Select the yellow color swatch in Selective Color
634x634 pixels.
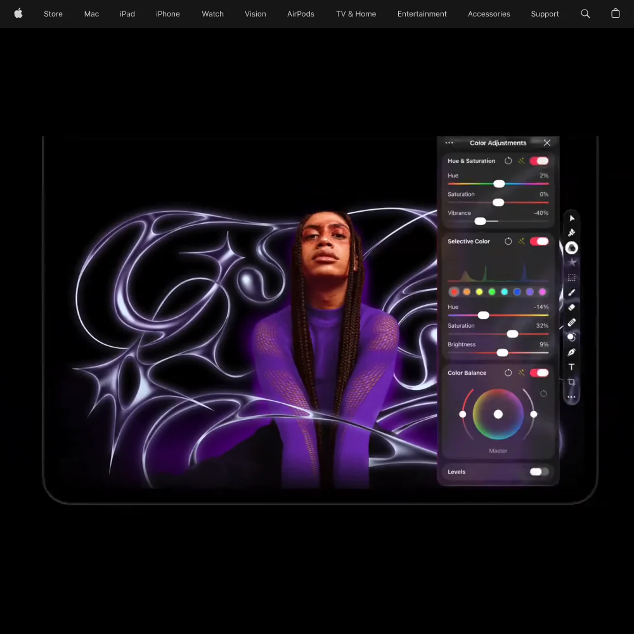[x=479, y=292]
